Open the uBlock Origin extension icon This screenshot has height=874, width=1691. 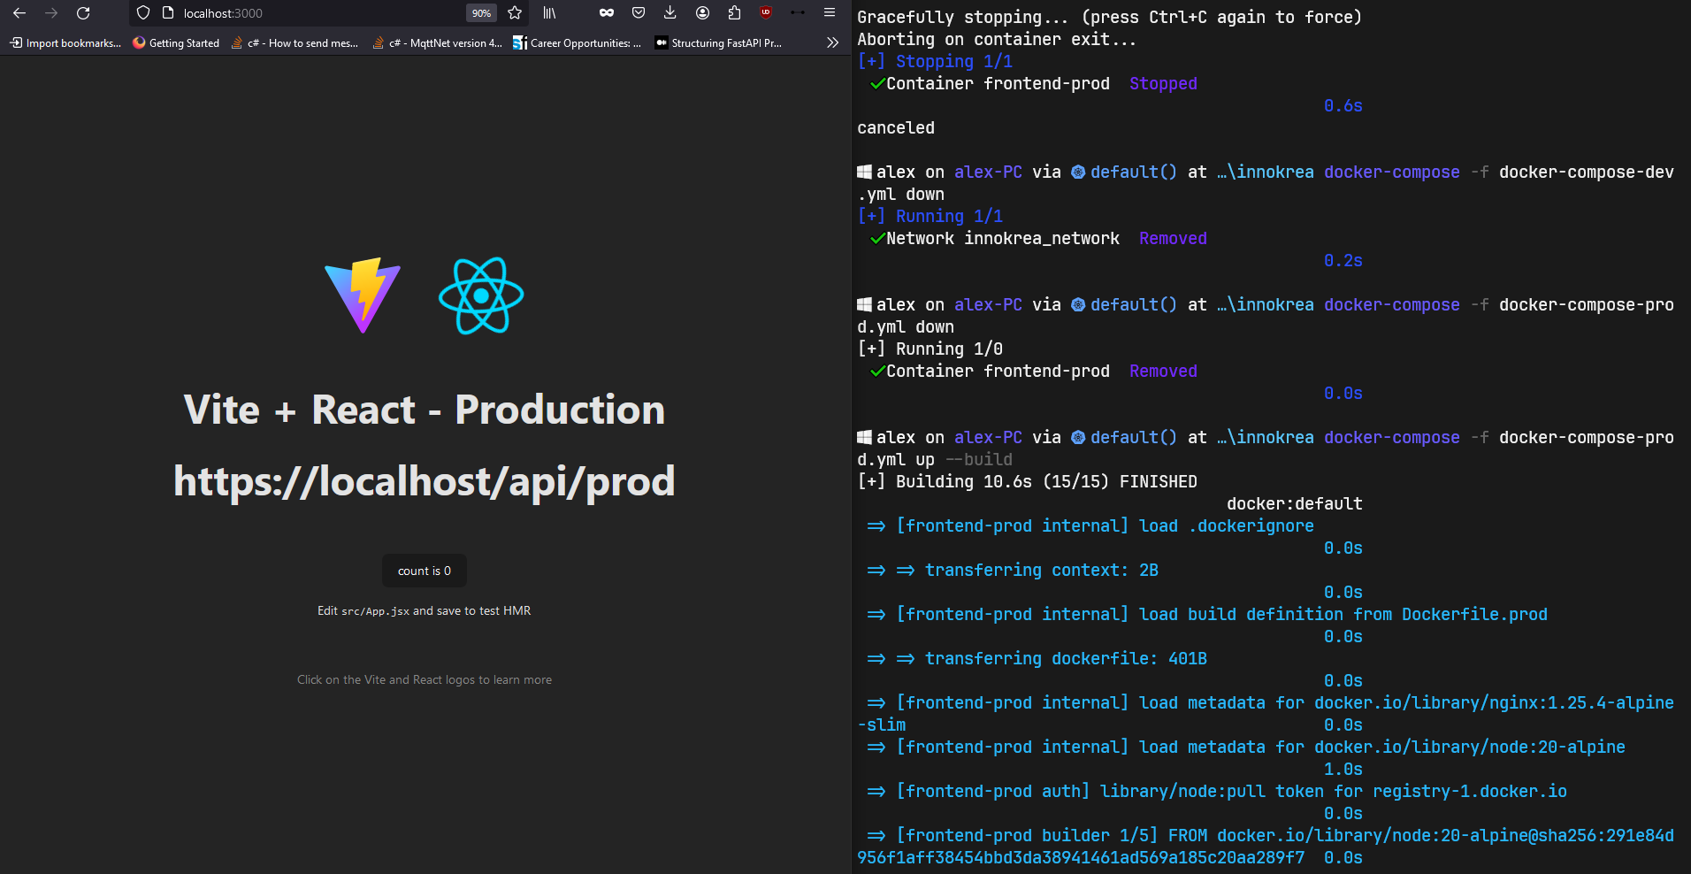(766, 12)
